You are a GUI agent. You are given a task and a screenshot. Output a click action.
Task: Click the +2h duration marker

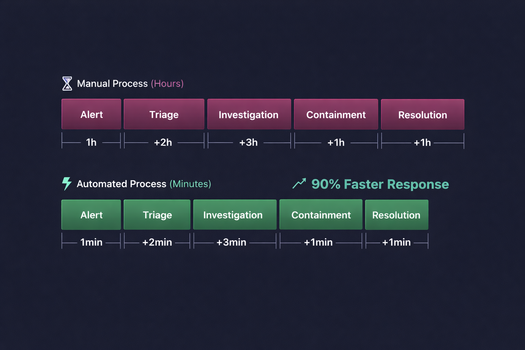[163, 143]
